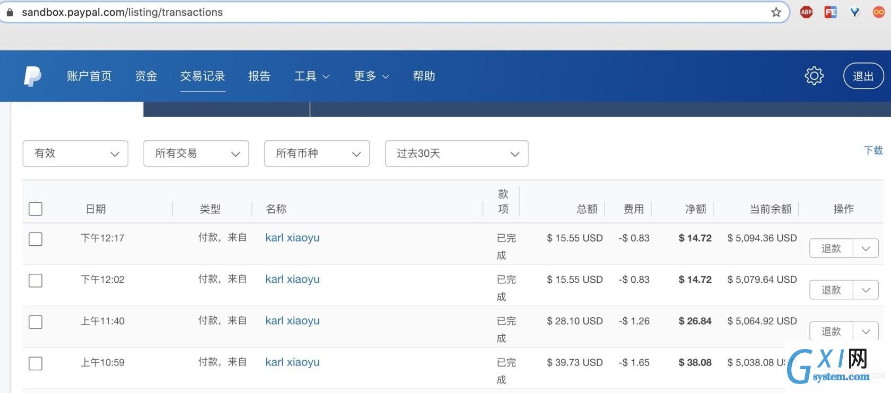Click the $ 5,094.36 USD balance
Screen dimensions: 891x393
tap(762, 238)
